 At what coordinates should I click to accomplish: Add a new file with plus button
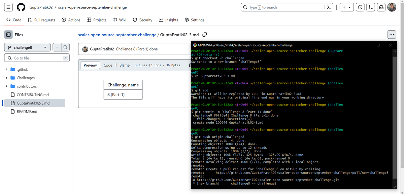click(x=57, y=47)
